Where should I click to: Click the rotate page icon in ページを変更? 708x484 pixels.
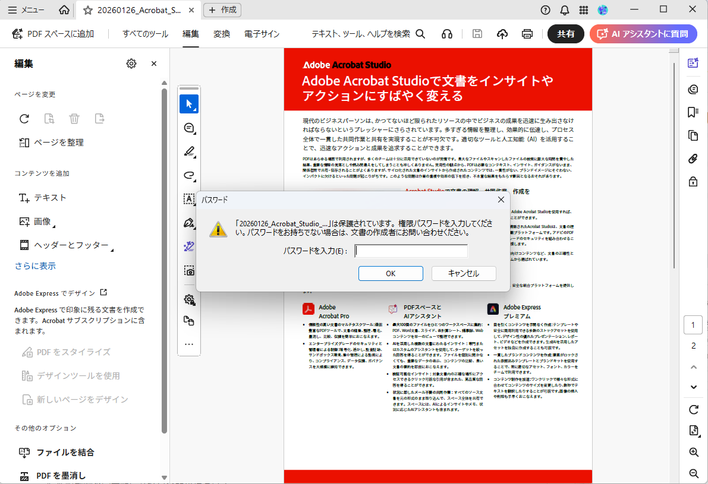click(x=24, y=119)
